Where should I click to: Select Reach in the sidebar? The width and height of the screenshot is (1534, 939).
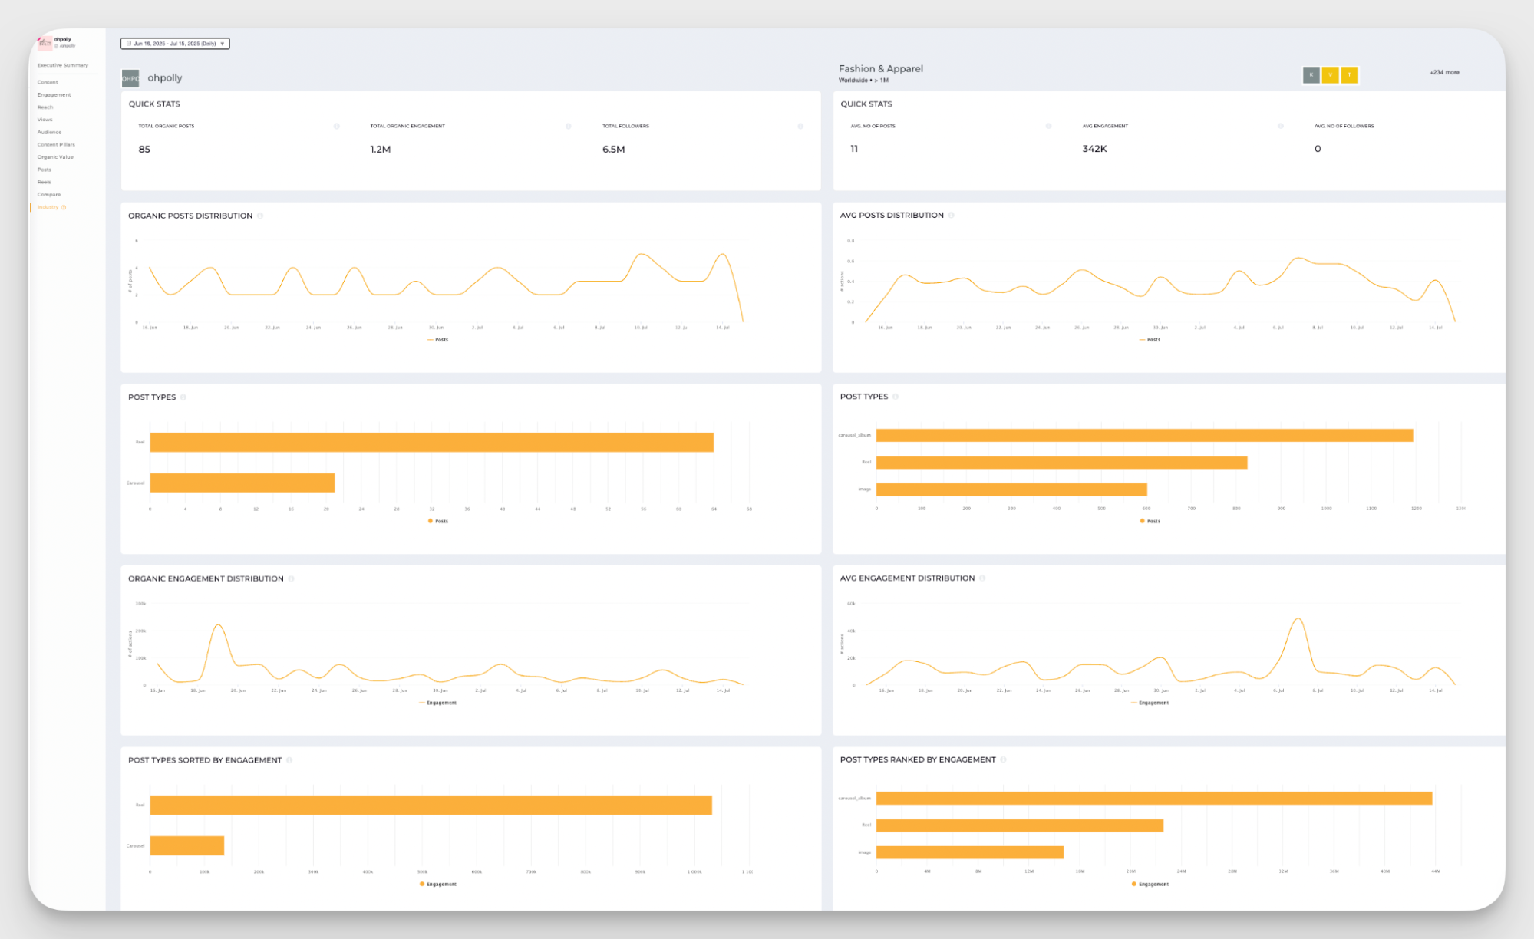coord(45,107)
